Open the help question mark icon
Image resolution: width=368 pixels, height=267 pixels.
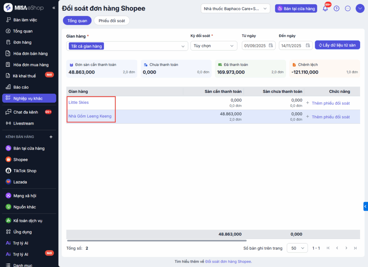click(336, 9)
